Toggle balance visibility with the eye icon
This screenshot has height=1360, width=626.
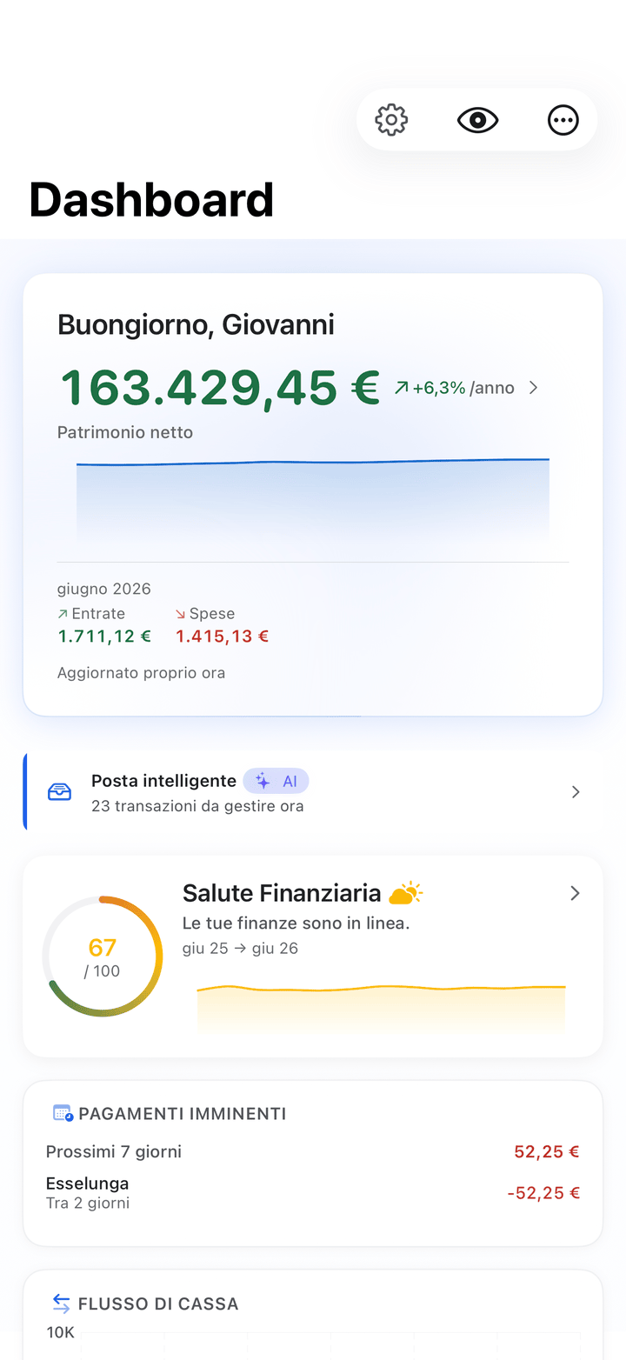click(477, 120)
